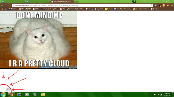Open the Windows Start menu orb
Screen dimensions: 174x97
3,95
